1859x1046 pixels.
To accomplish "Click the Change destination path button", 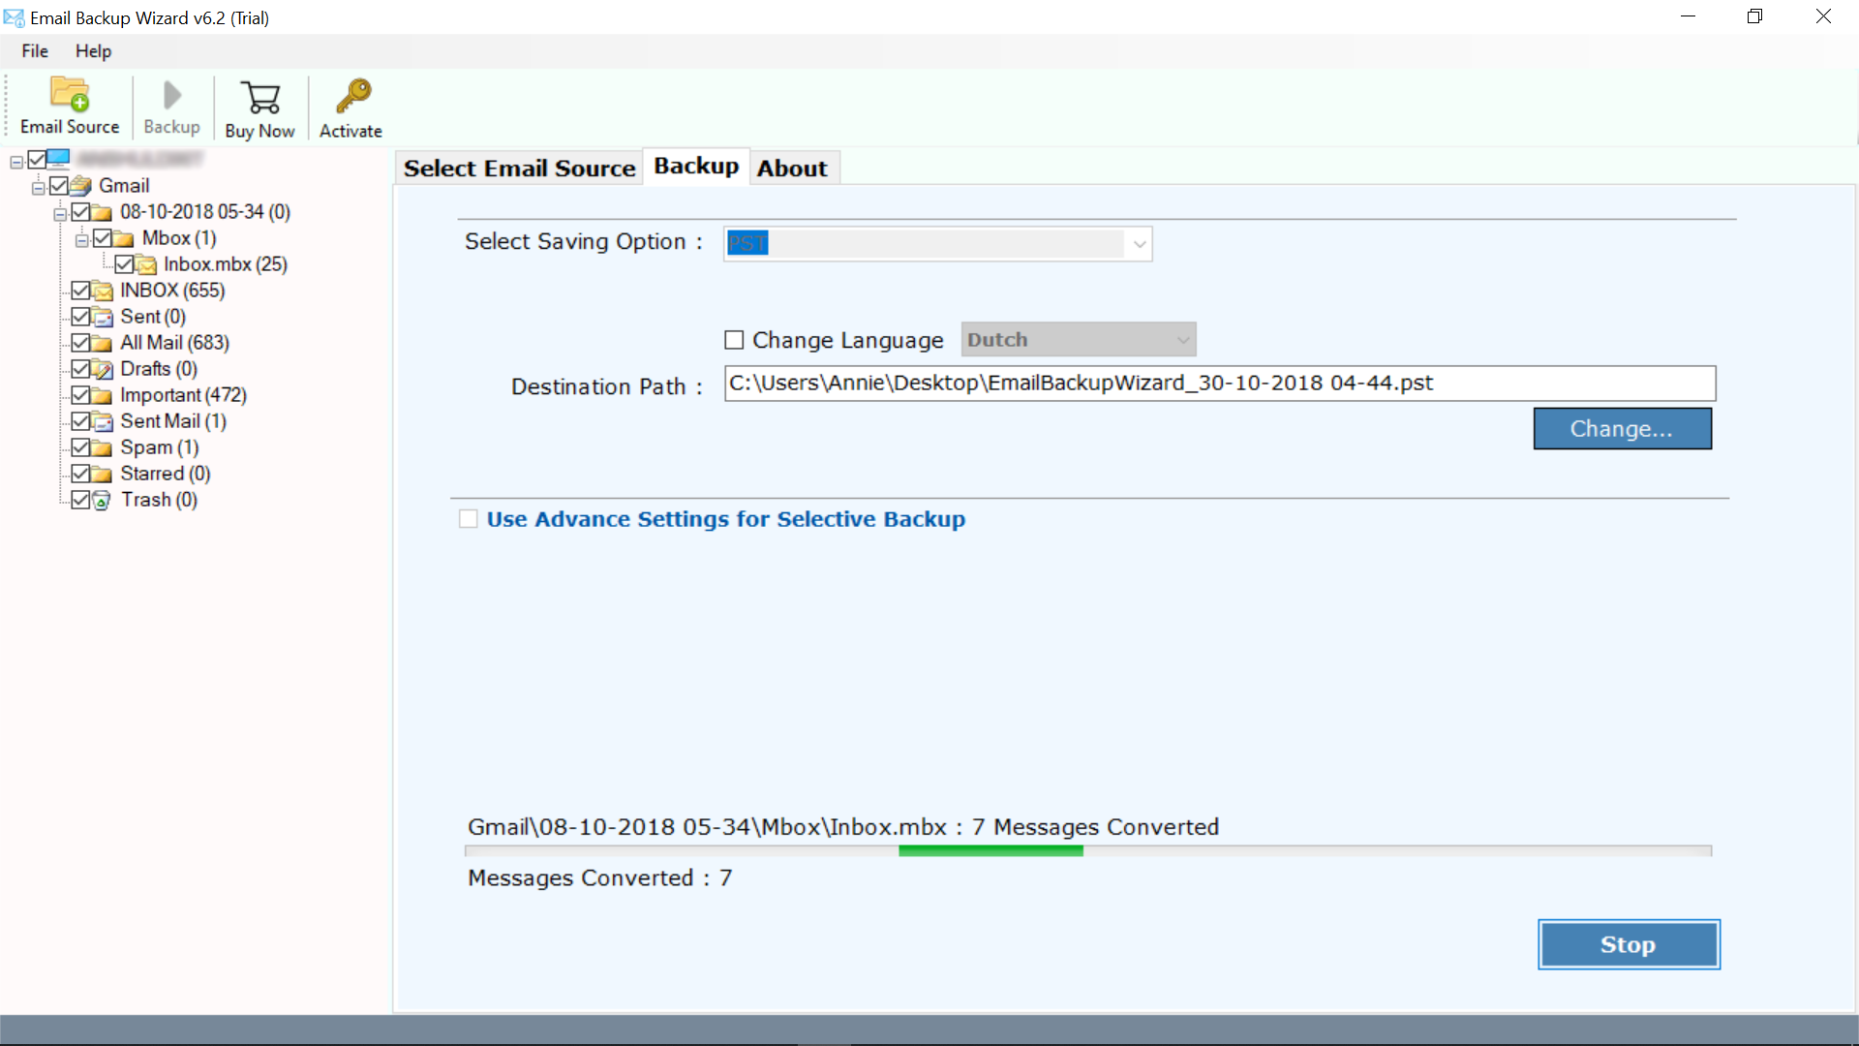I will [x=1623, y=428].
